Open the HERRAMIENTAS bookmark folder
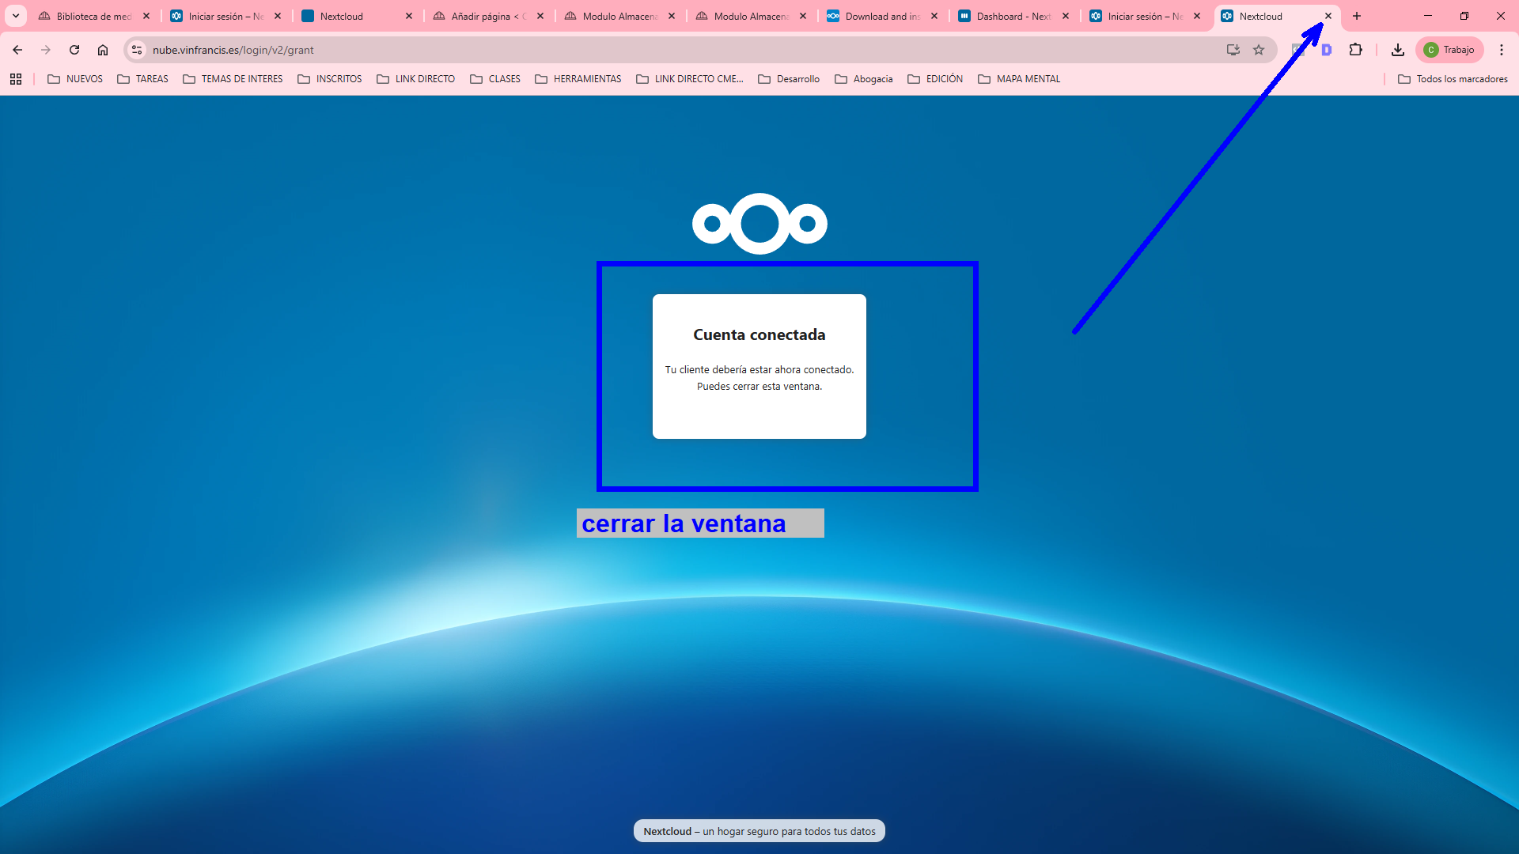This screenshot has width=1519, height=854. coord(578,79)
